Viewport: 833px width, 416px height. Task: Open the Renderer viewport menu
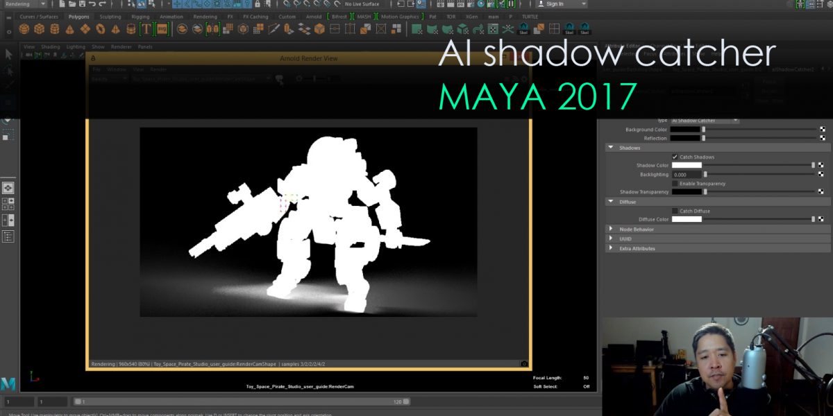point(121,47)
